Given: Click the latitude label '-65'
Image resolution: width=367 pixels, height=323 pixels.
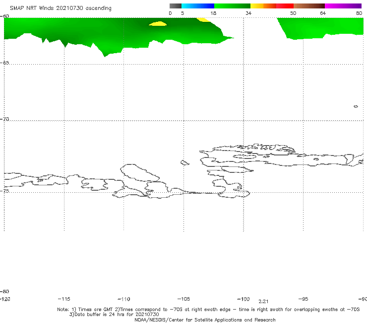Looking at the screenshot, I should pos(4,63).
